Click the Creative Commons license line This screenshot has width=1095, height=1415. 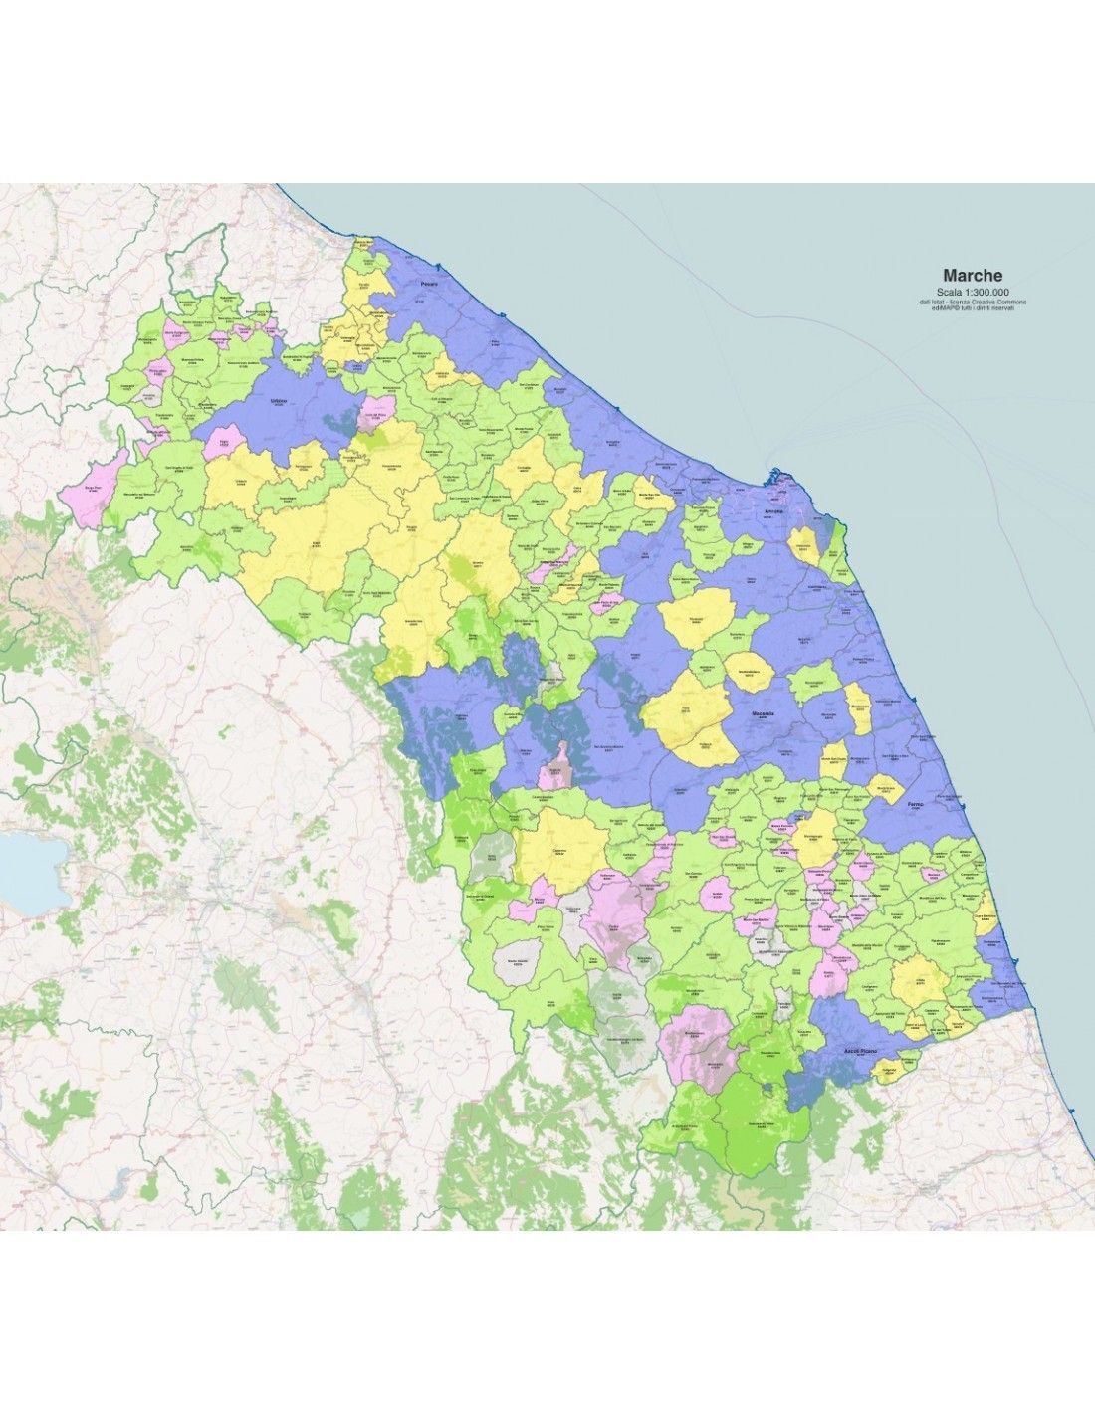click(973, 302)
